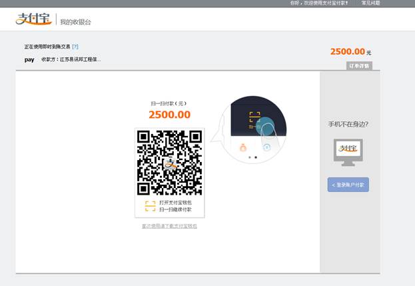The height and width of the screenshot is (286, 415).
Task: Click the orange money bag icon
Action: 243,147
